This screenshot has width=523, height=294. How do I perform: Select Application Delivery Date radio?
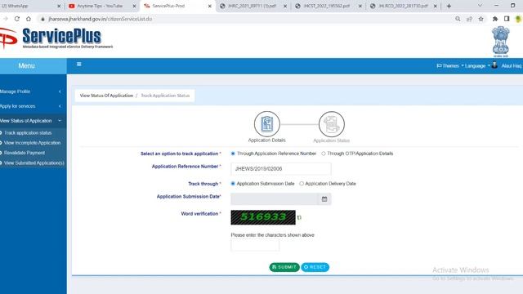point(302,184)
